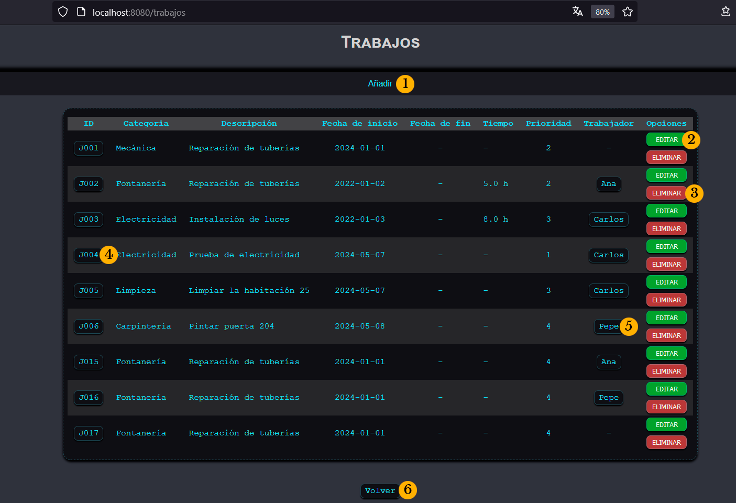
Task: Edit job J002
Action: 666,176
